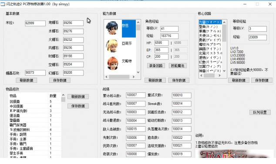Save data in the 核心回路 panel
The height and width of the screenshot is (164, 276).
pos(262,80)
